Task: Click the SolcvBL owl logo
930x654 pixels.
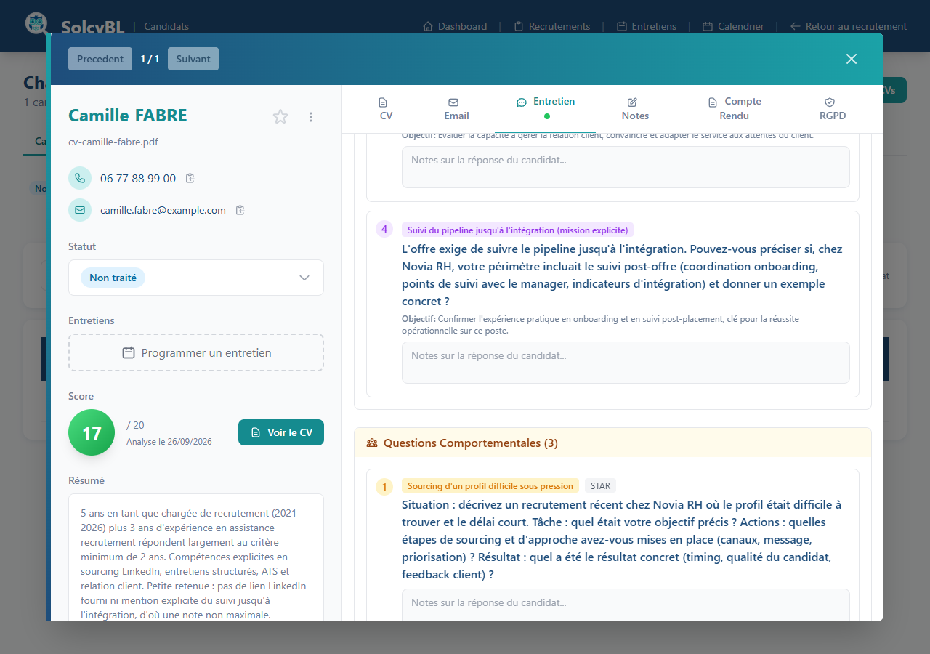Action: (x=36, y=23)
